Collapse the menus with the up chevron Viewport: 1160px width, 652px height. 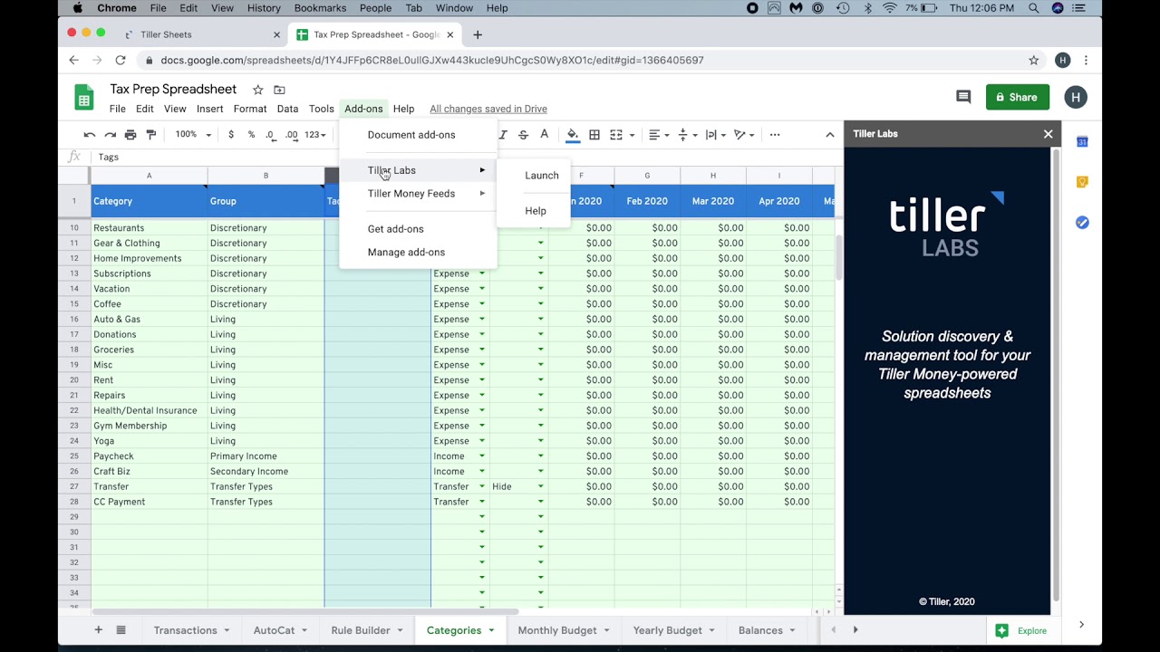coord(829,135)
